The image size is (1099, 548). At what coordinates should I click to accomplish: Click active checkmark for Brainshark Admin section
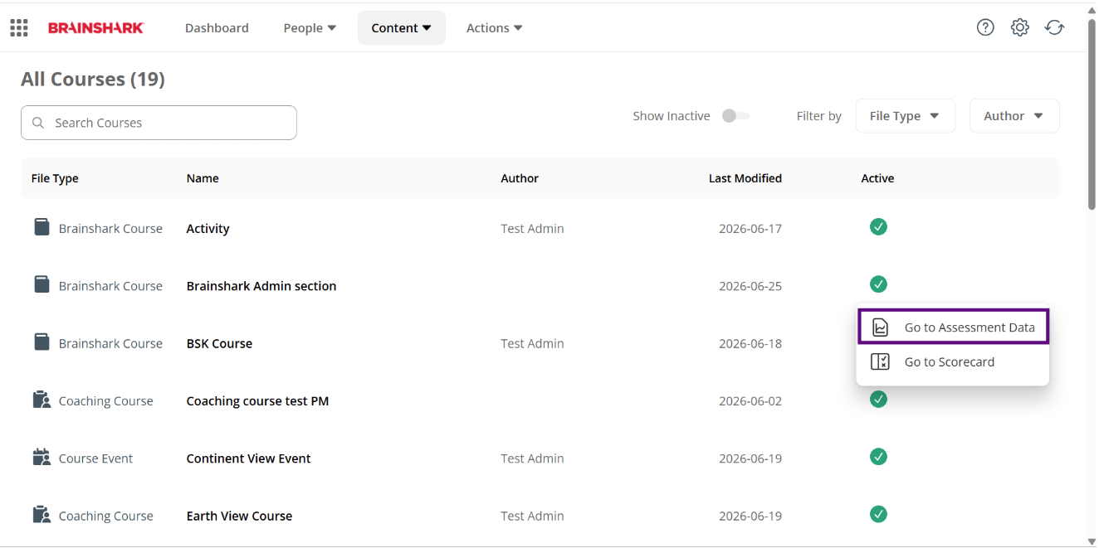(x=878, y=284)
